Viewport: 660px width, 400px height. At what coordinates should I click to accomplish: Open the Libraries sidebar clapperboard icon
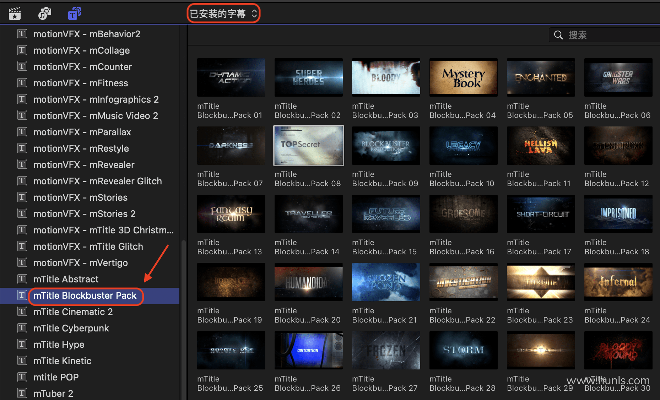15,13
